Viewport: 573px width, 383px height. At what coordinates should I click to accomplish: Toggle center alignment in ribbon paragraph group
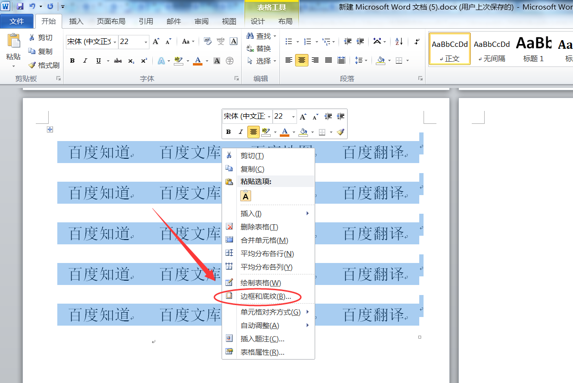pos(302,60)
